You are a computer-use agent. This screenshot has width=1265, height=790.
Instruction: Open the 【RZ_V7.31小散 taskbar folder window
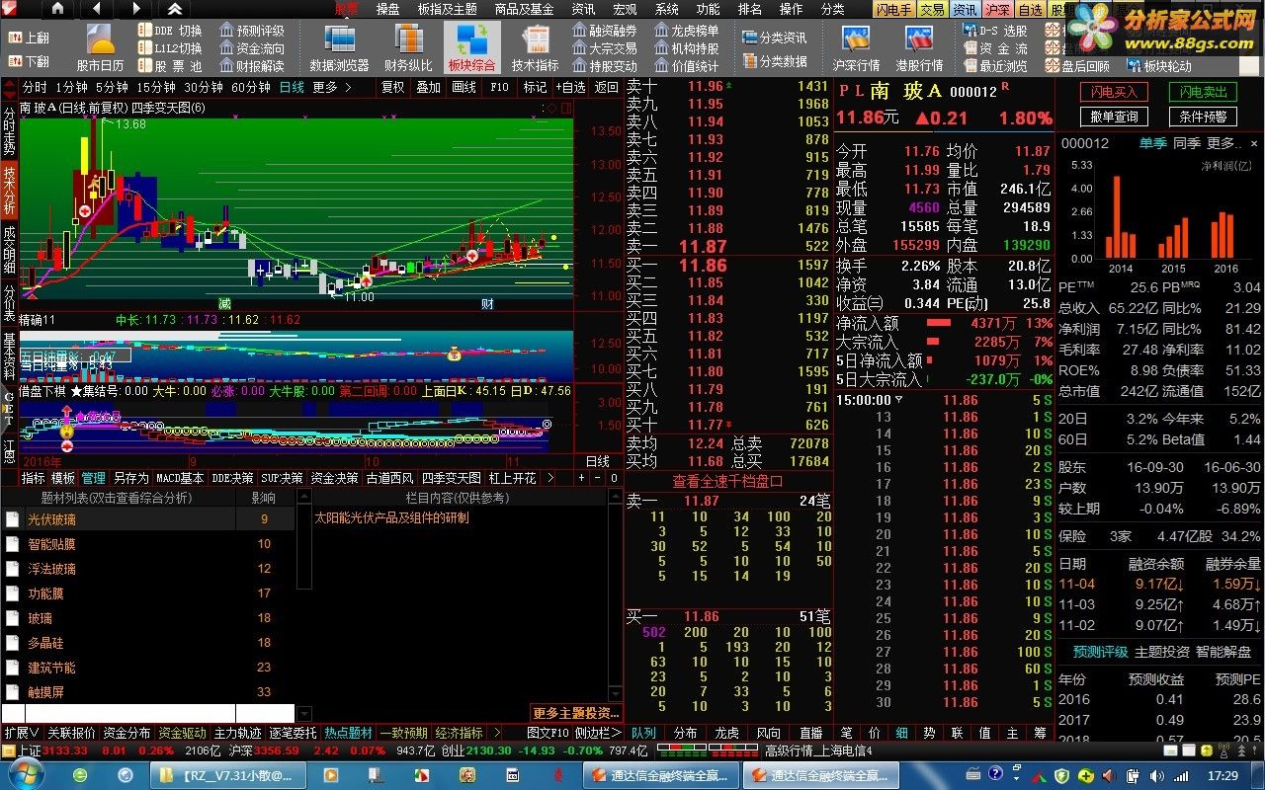(x=228, y=775)
